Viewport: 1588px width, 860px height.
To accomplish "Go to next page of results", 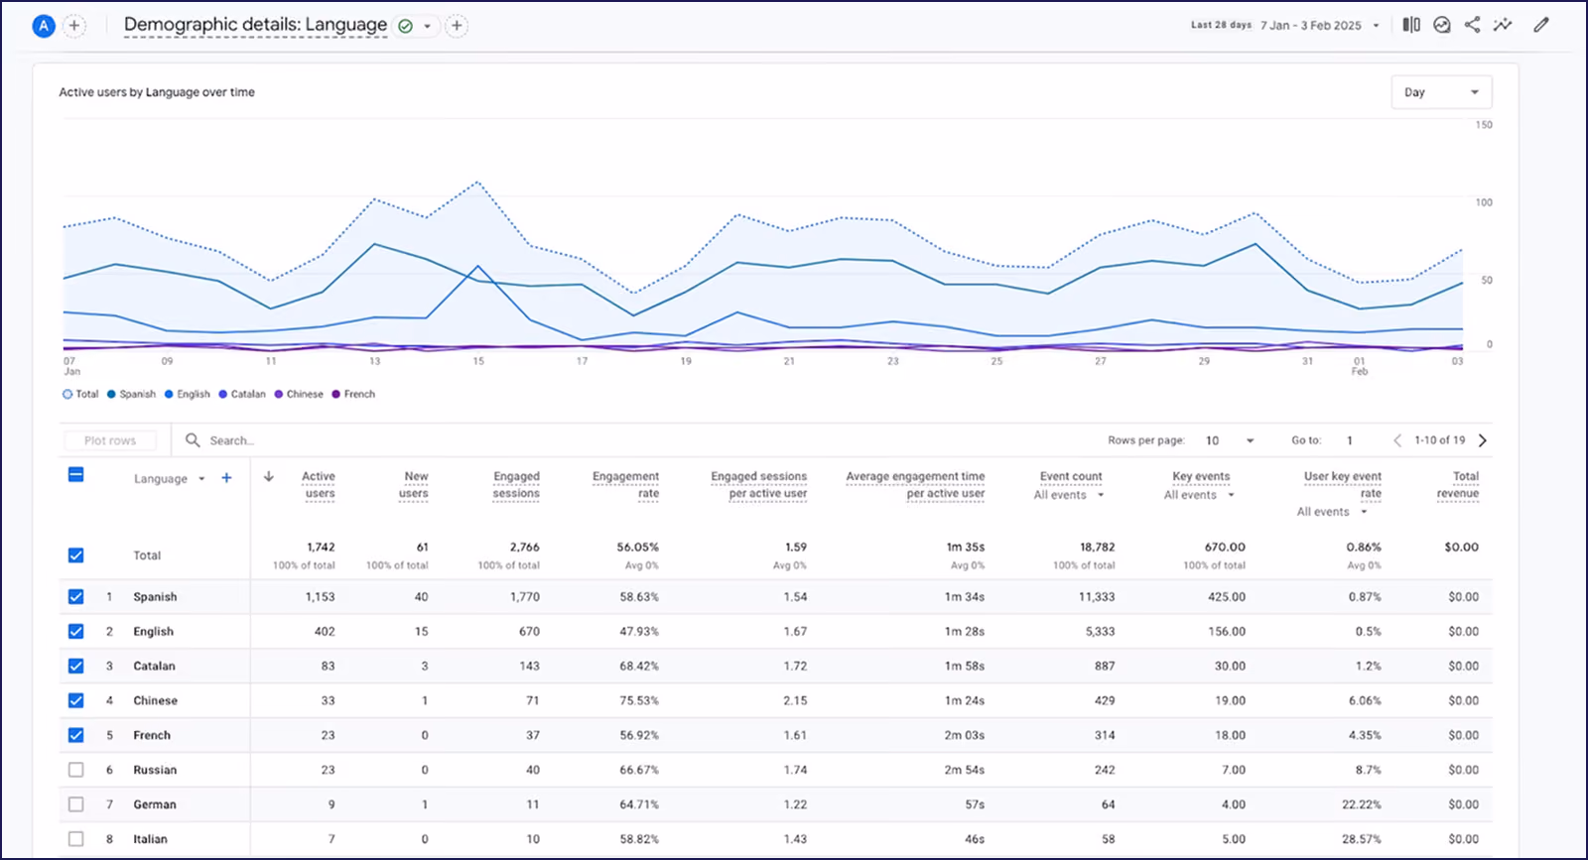I will pyautogui.click(x=1483, y=440).
